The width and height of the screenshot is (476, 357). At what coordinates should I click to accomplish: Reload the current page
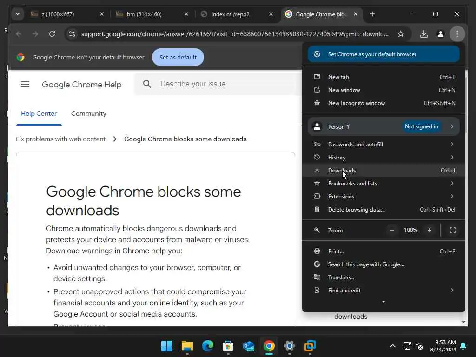(52, 34)
